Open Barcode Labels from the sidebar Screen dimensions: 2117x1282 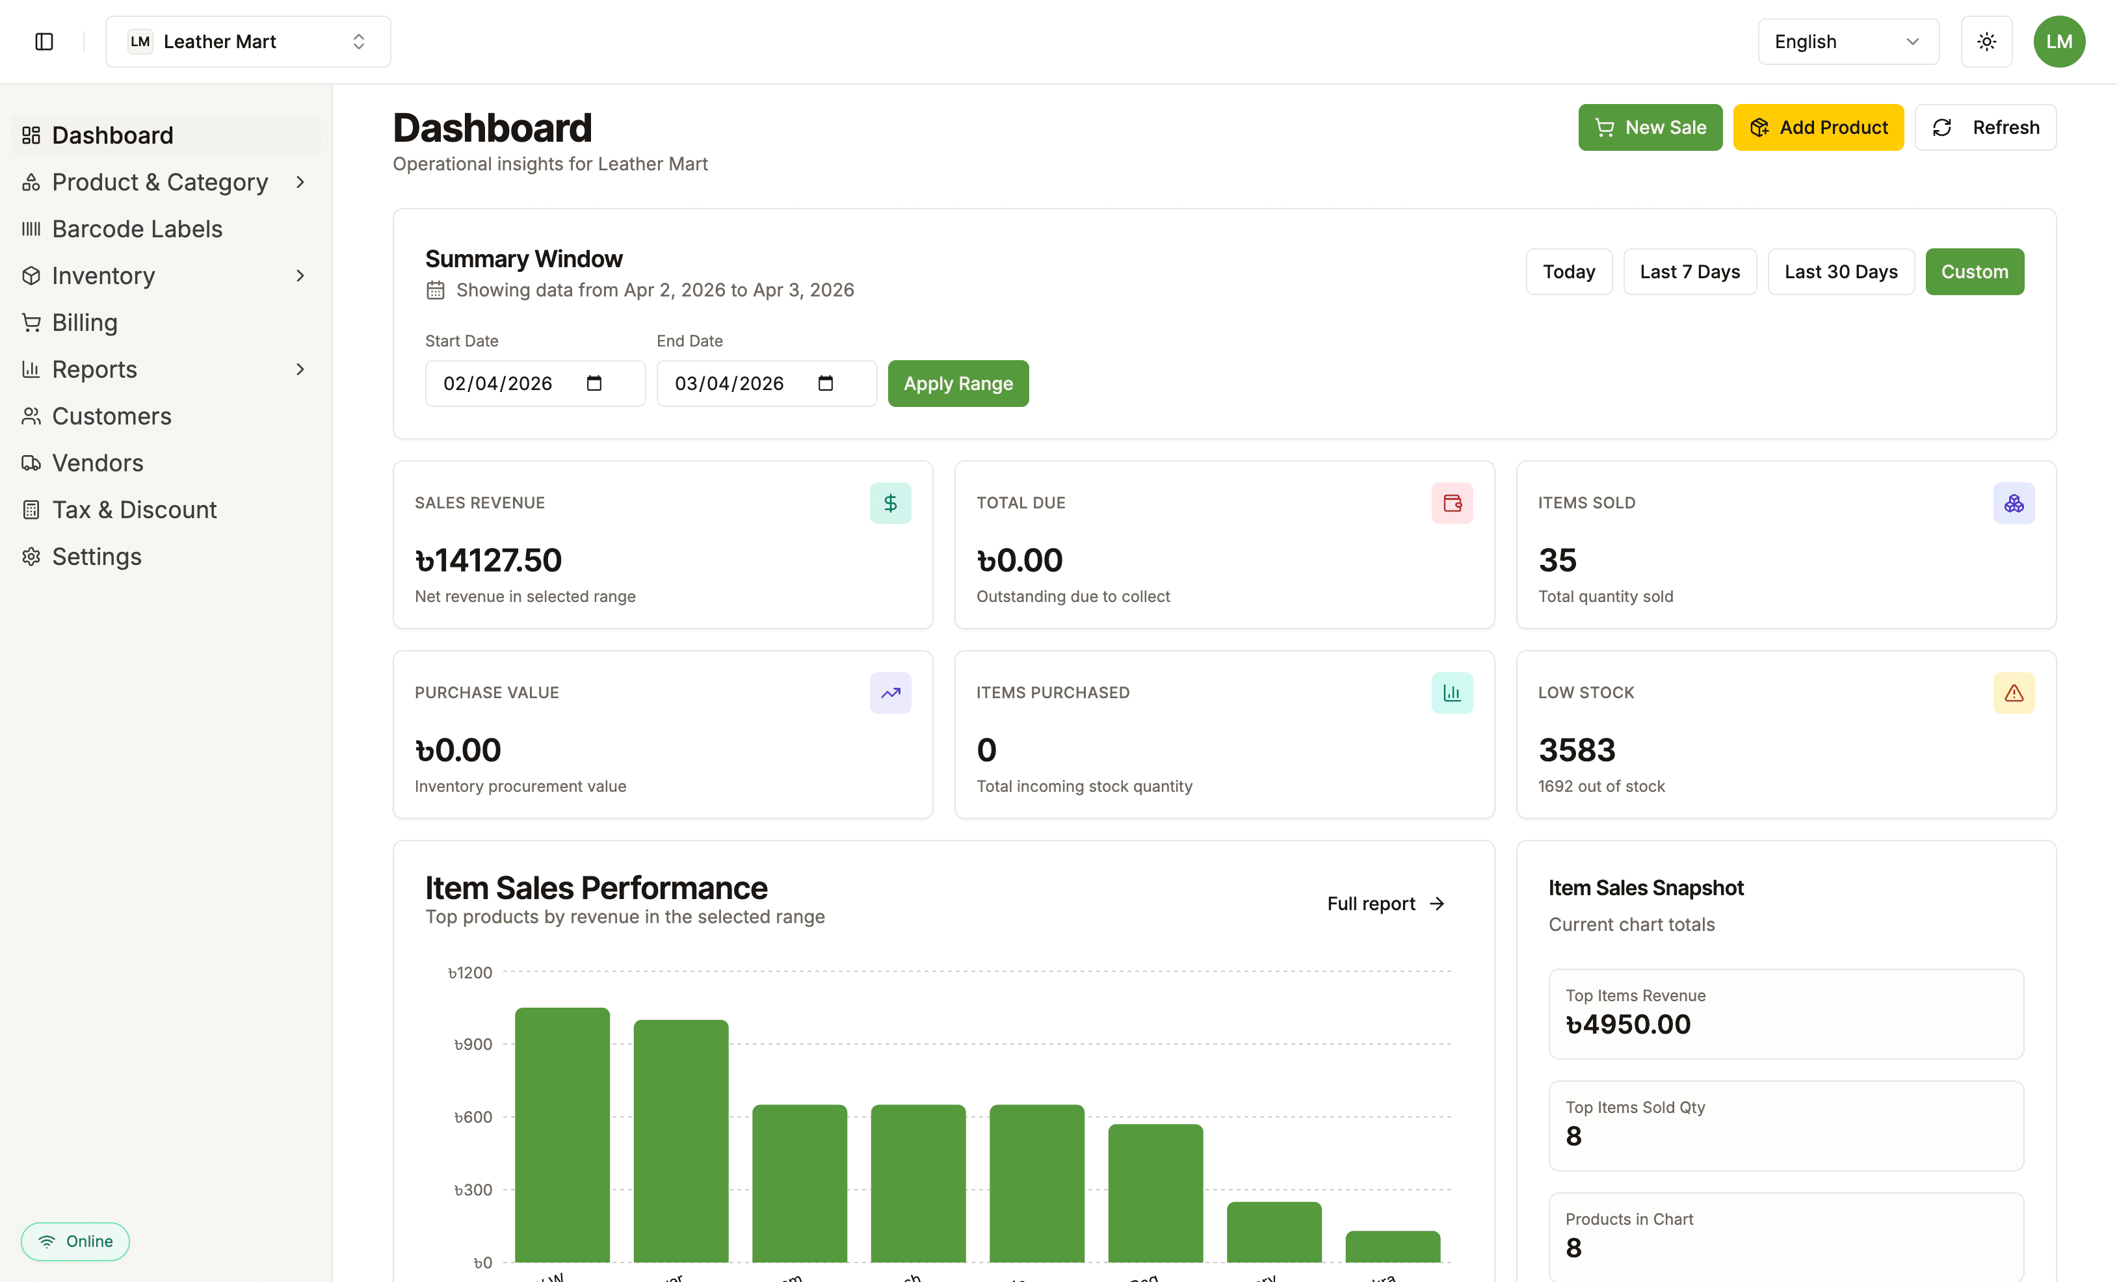point(137,229)
